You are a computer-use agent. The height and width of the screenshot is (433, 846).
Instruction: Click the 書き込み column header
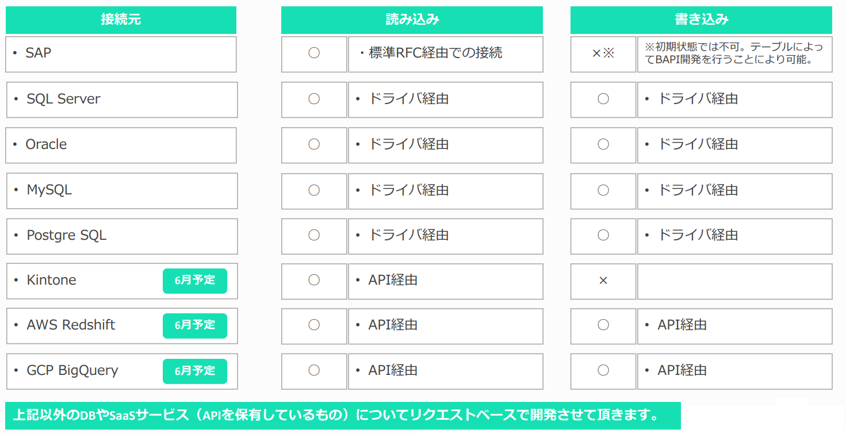point(701,20)
